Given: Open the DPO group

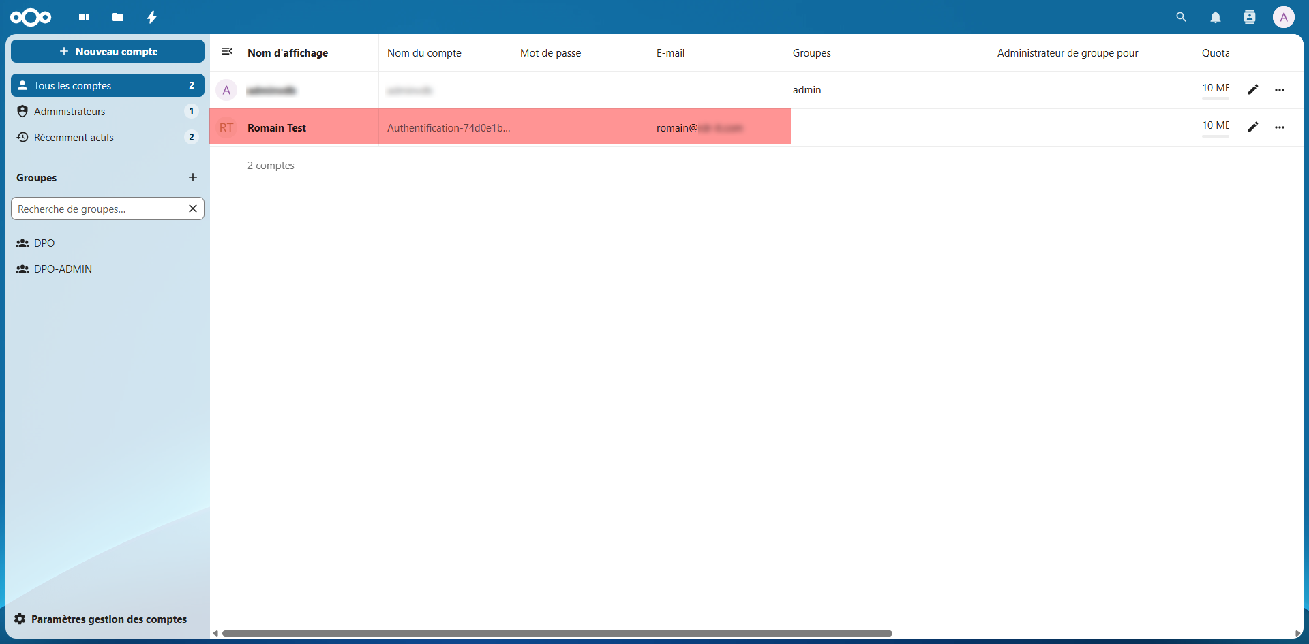Looking at the screenshot, I should pos(108,243).
